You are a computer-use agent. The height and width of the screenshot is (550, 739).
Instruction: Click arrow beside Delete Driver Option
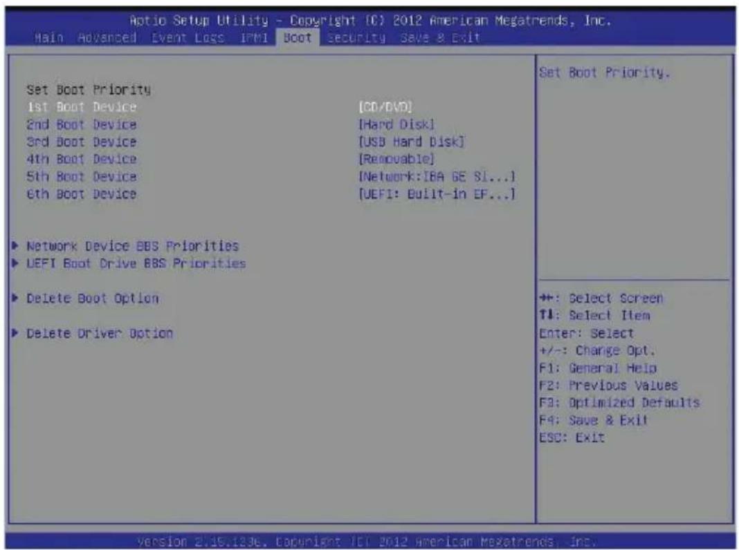(15, 332)
